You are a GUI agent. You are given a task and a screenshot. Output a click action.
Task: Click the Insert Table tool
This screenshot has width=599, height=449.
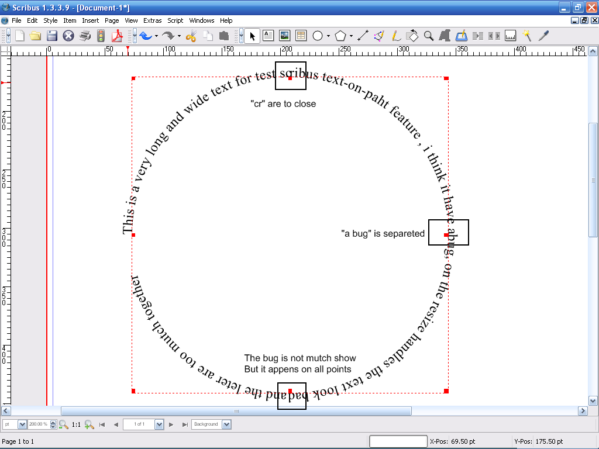[x=301, y=36]
